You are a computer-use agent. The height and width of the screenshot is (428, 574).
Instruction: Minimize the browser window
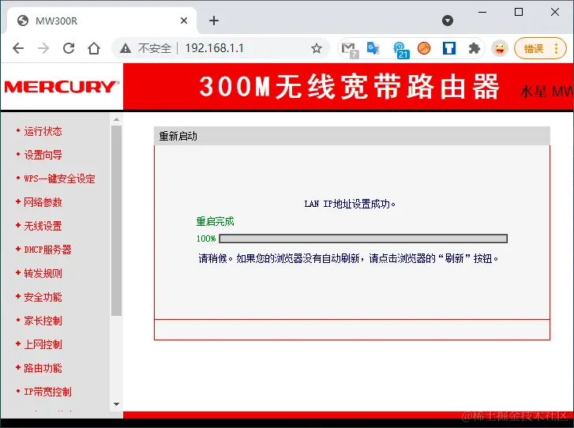pyautogui.click(x=482, y=12)
